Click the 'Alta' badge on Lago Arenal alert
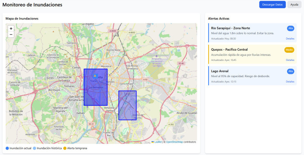This screenshot has width=304, height=155. tap(290, 71)
